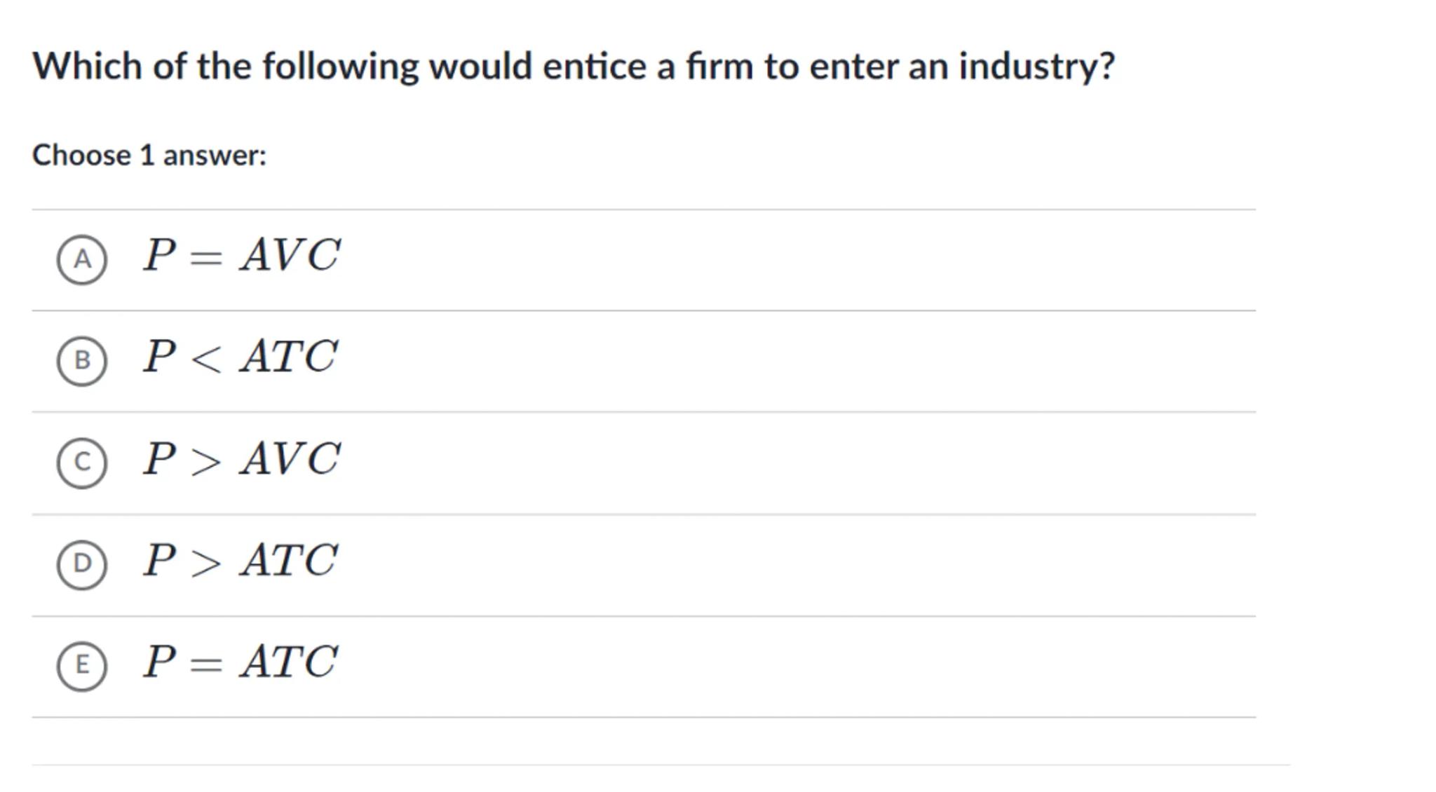The image size is (1436, 792).
Task: Pick radio circle C beside P > AVC
Action: pos(82,463)
